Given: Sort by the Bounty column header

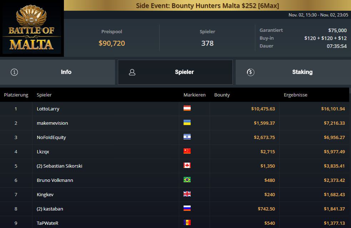Looking at the screenshot, I should click(222, 95).
